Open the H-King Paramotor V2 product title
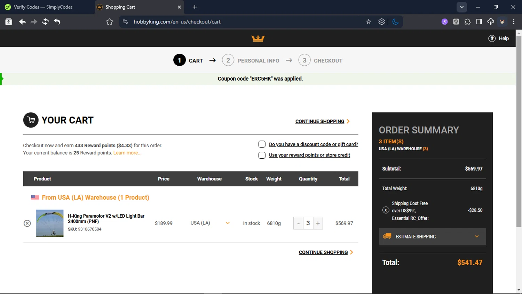 [x=106, y=219]
